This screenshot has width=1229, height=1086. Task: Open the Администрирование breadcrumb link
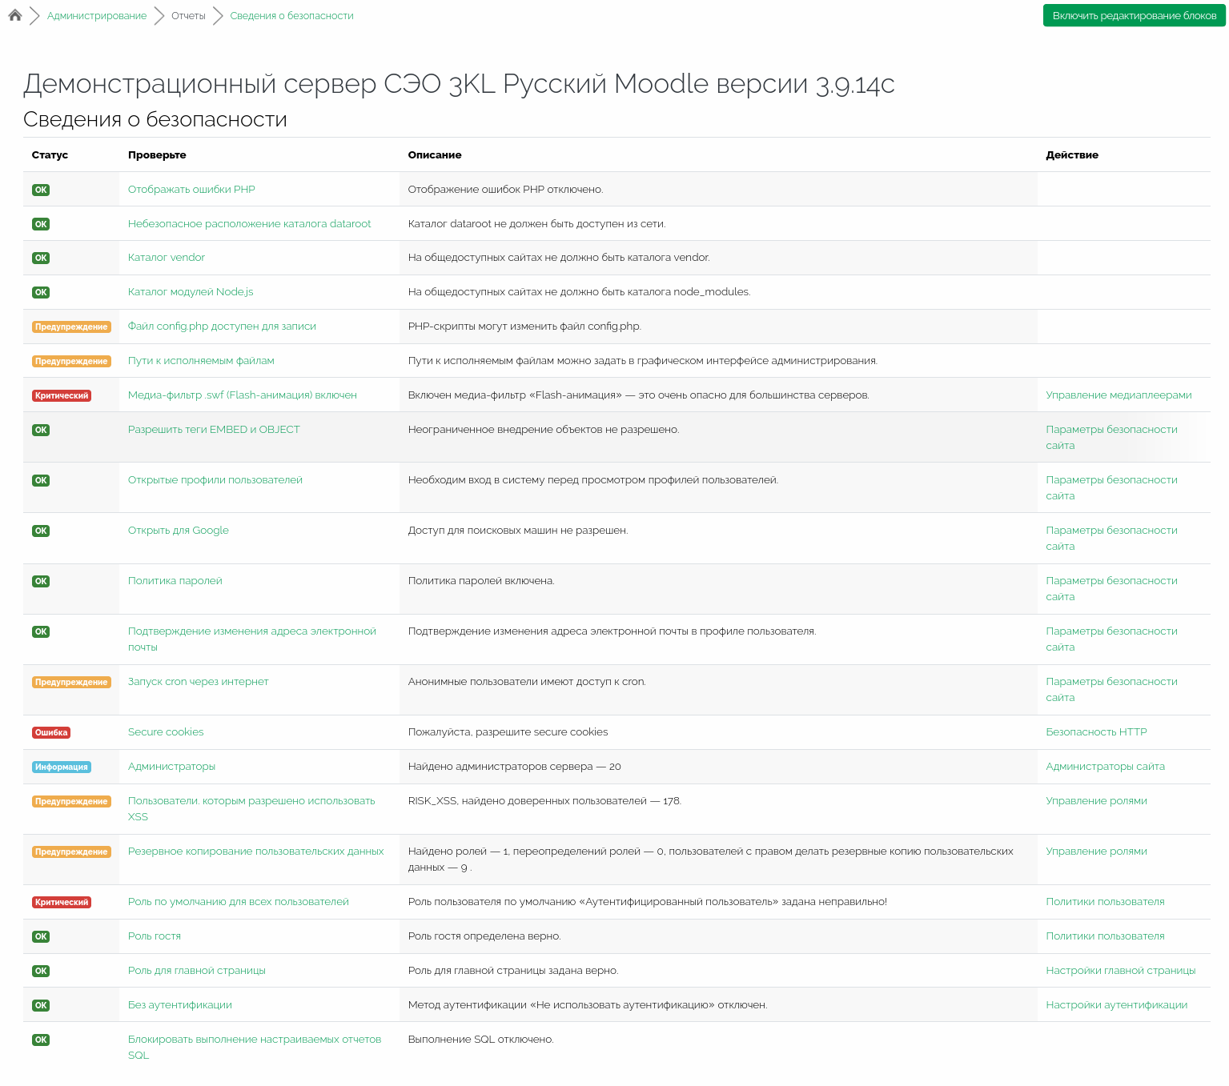point(97,16)
